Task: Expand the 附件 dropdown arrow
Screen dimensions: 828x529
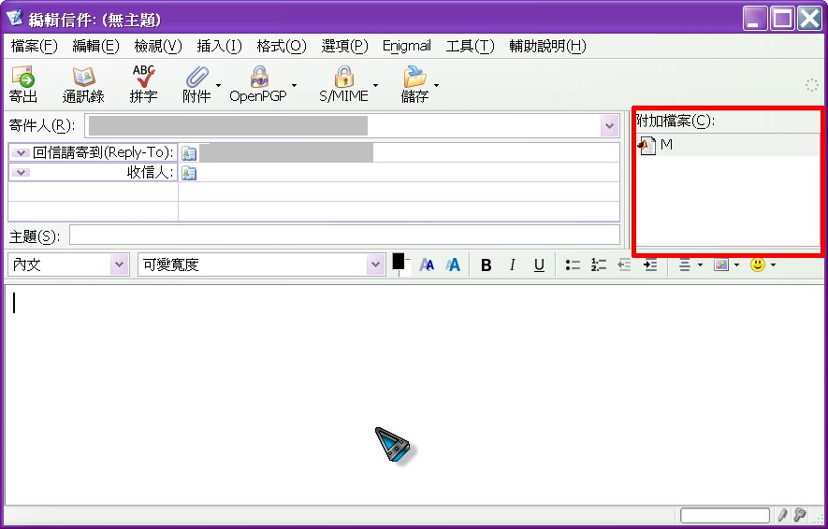Action: (218, 85)
